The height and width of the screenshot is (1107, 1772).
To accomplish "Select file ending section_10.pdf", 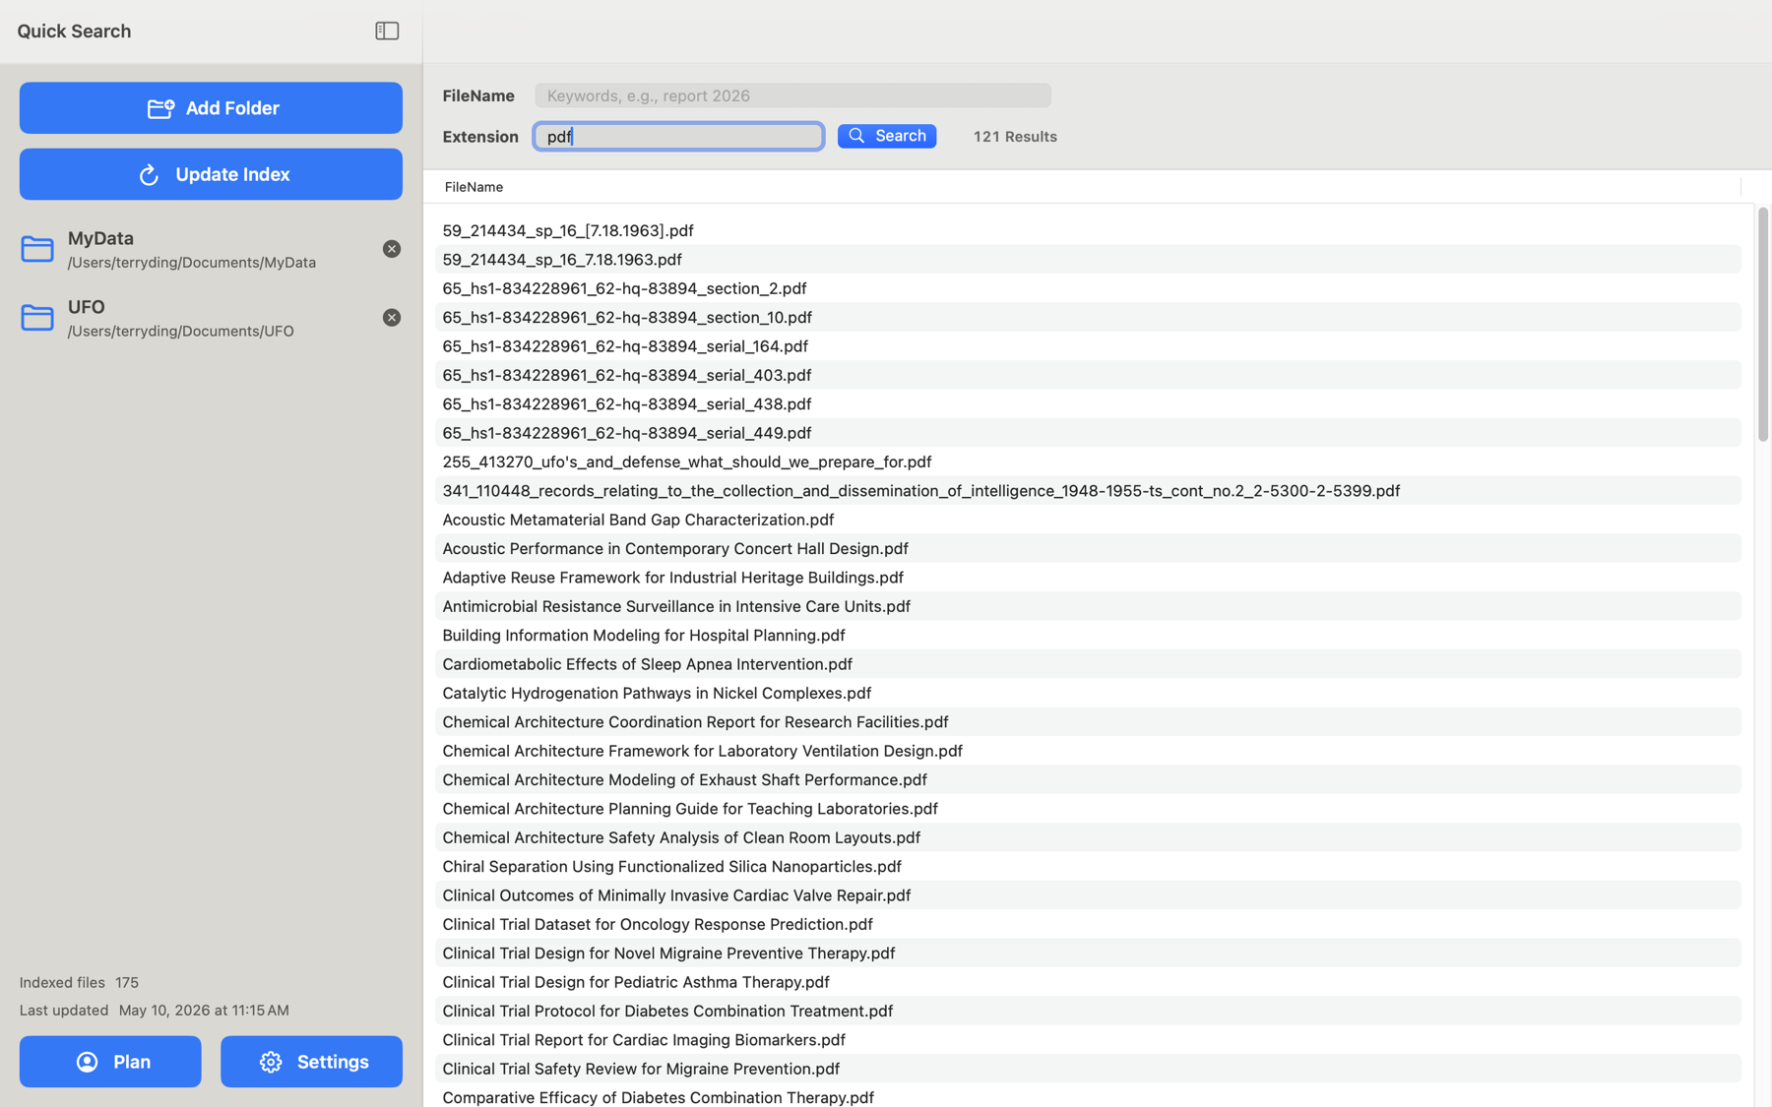I will (x=1088, y=317).
